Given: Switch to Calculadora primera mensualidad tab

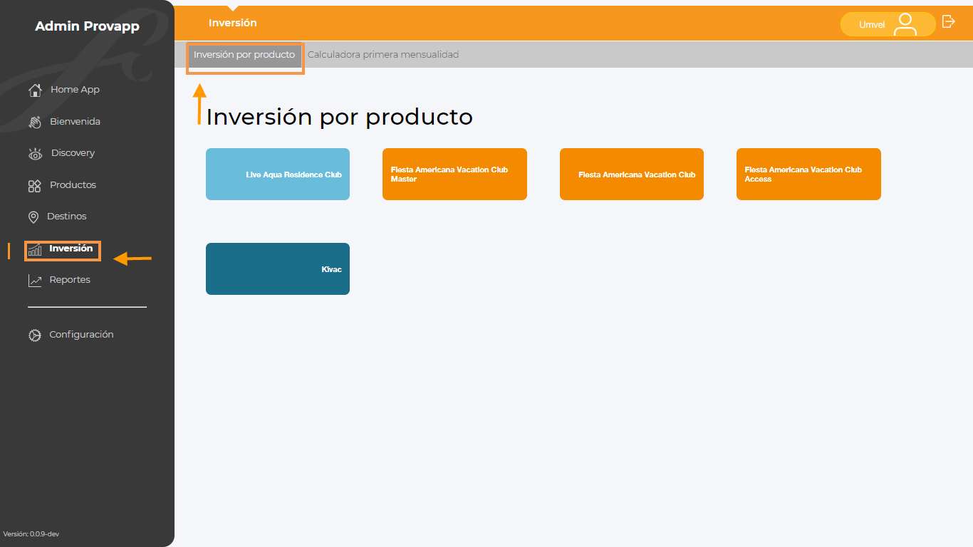Looking at the screenshot, I should pyautogui.click(x=383, y=55).
